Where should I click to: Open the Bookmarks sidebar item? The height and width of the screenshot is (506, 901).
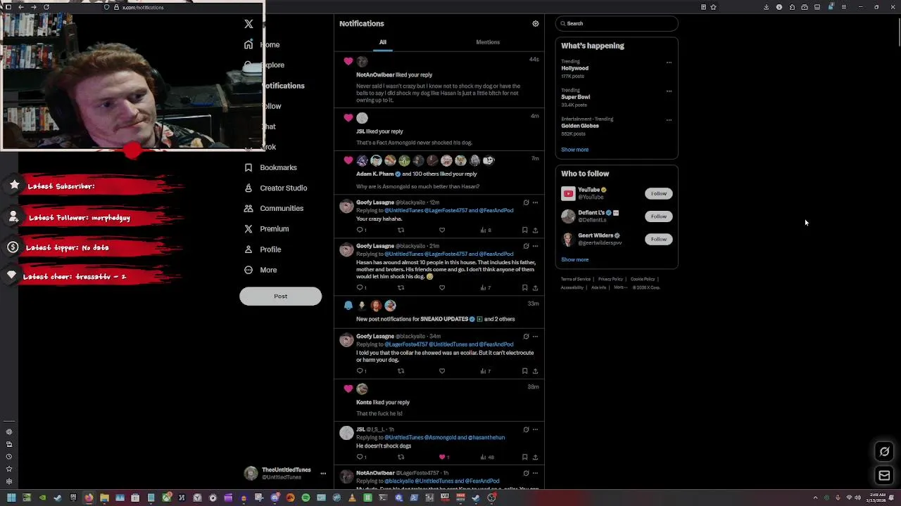pos(270,167)
